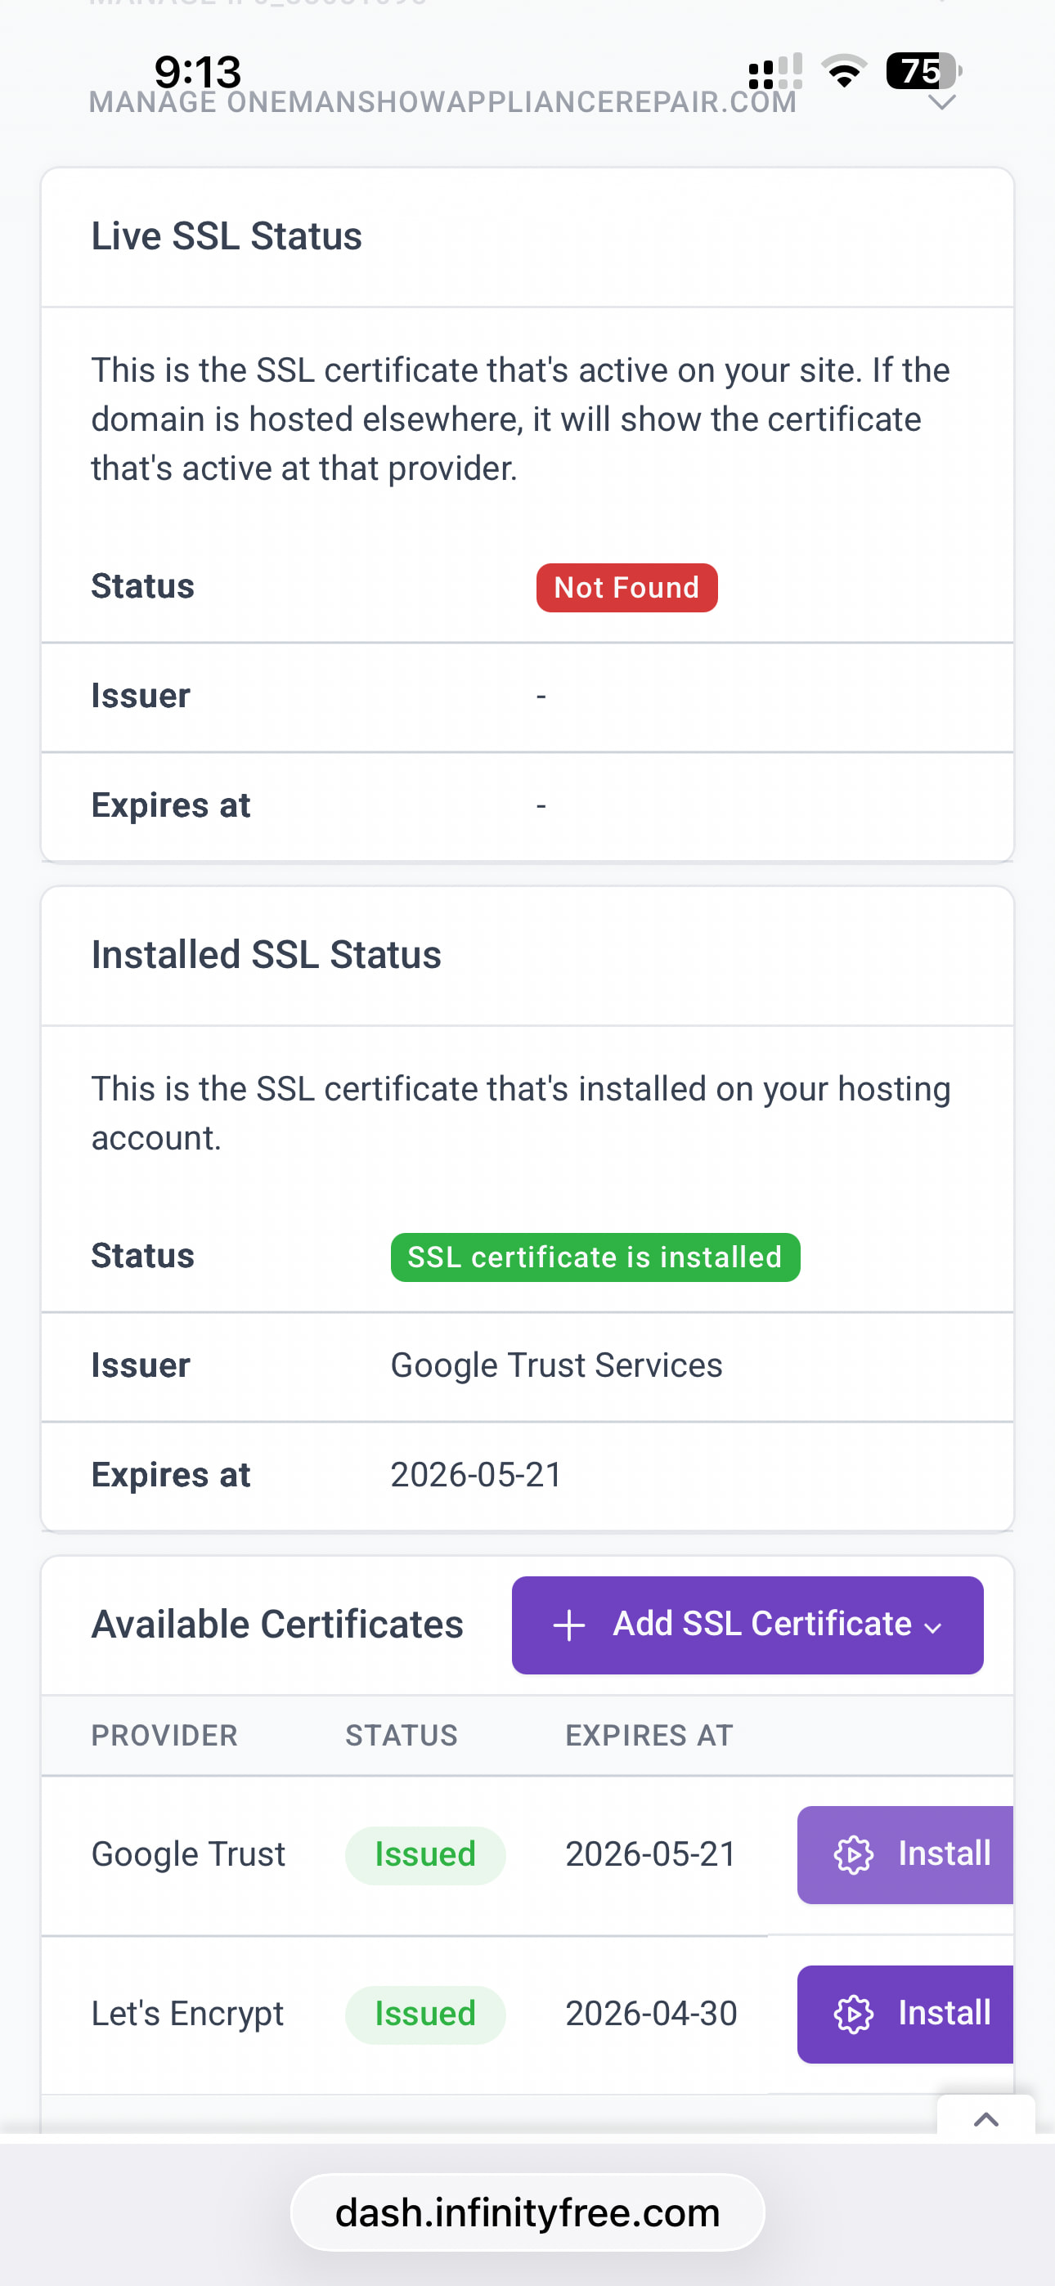
Task: Click the Google Trust provider name
Action: tap(188, 1854)
